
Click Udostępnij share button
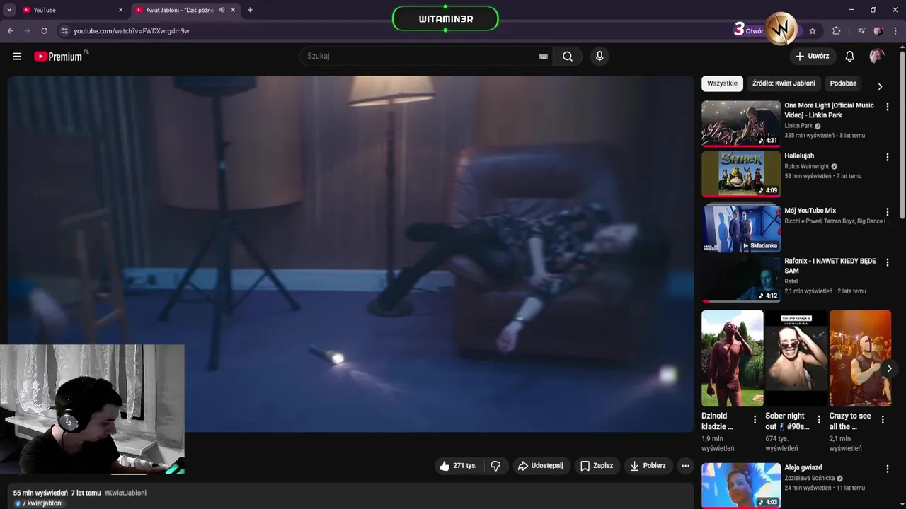pyautogui.click(x=540, y=466)
